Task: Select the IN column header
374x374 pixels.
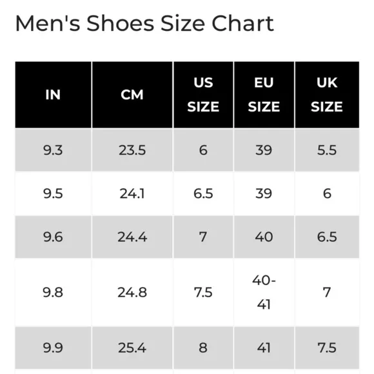Action: coord(53,95)
